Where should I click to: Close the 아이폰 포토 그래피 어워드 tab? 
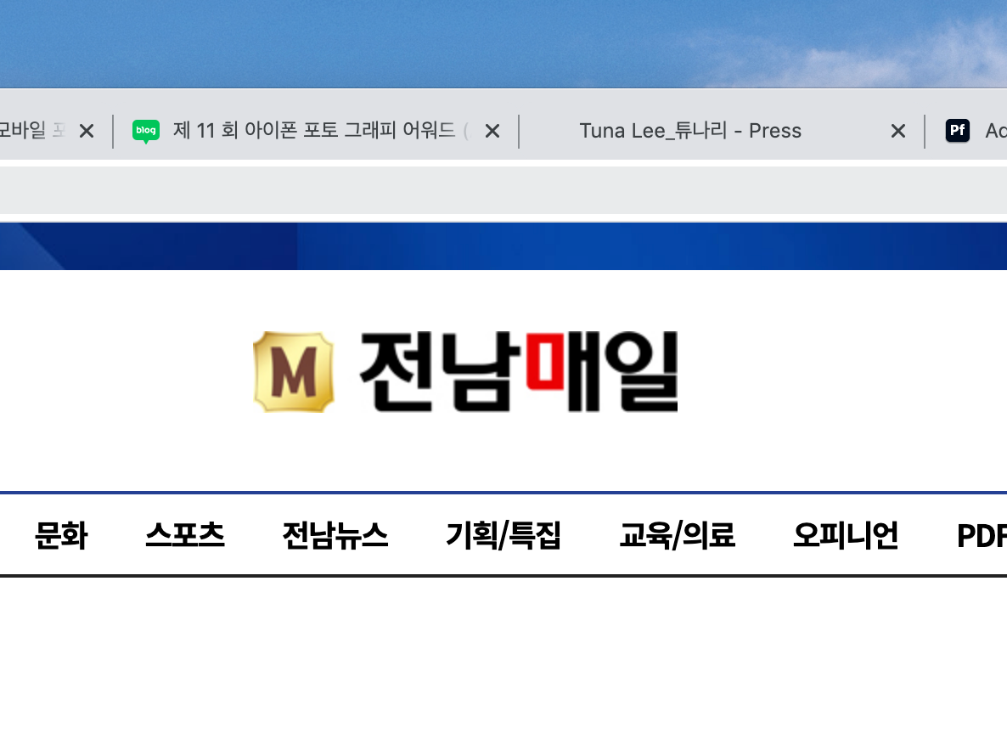(x=492, y=132)
